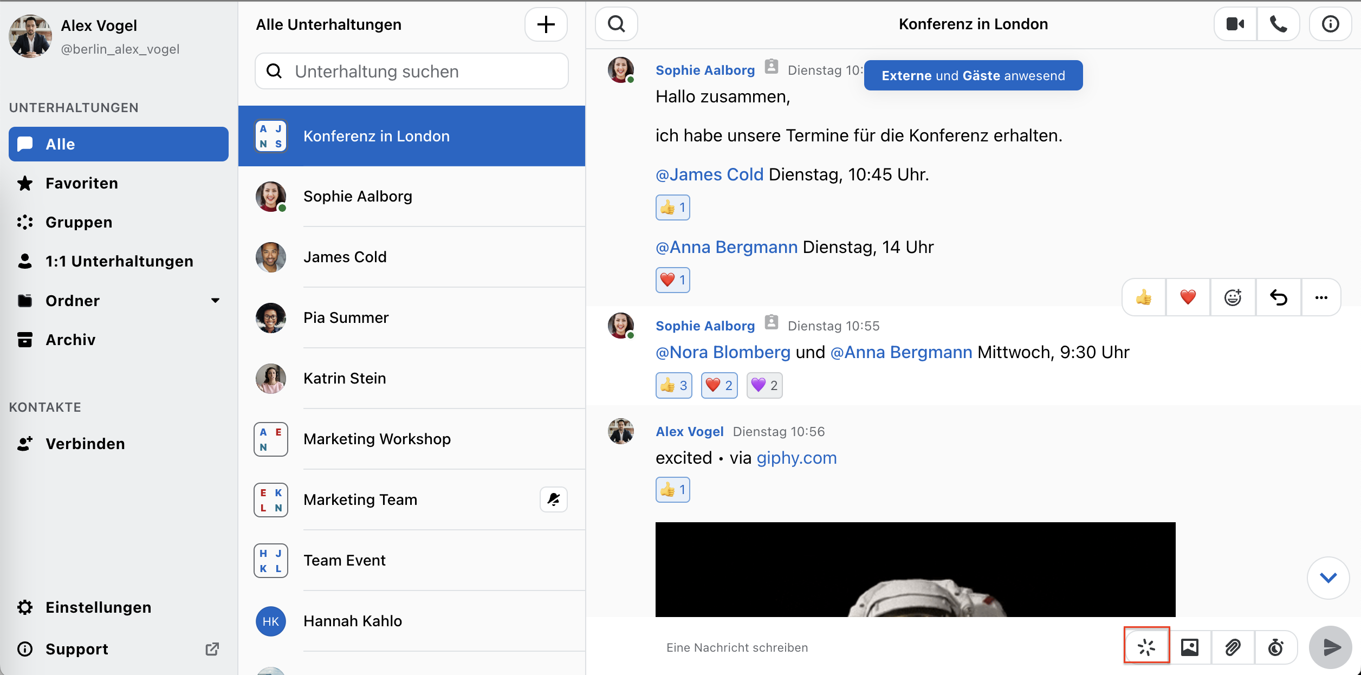Open the astronaut GIF image
Screen dimensions: 1361x675
pyautogui.click(x=915, y=569)
